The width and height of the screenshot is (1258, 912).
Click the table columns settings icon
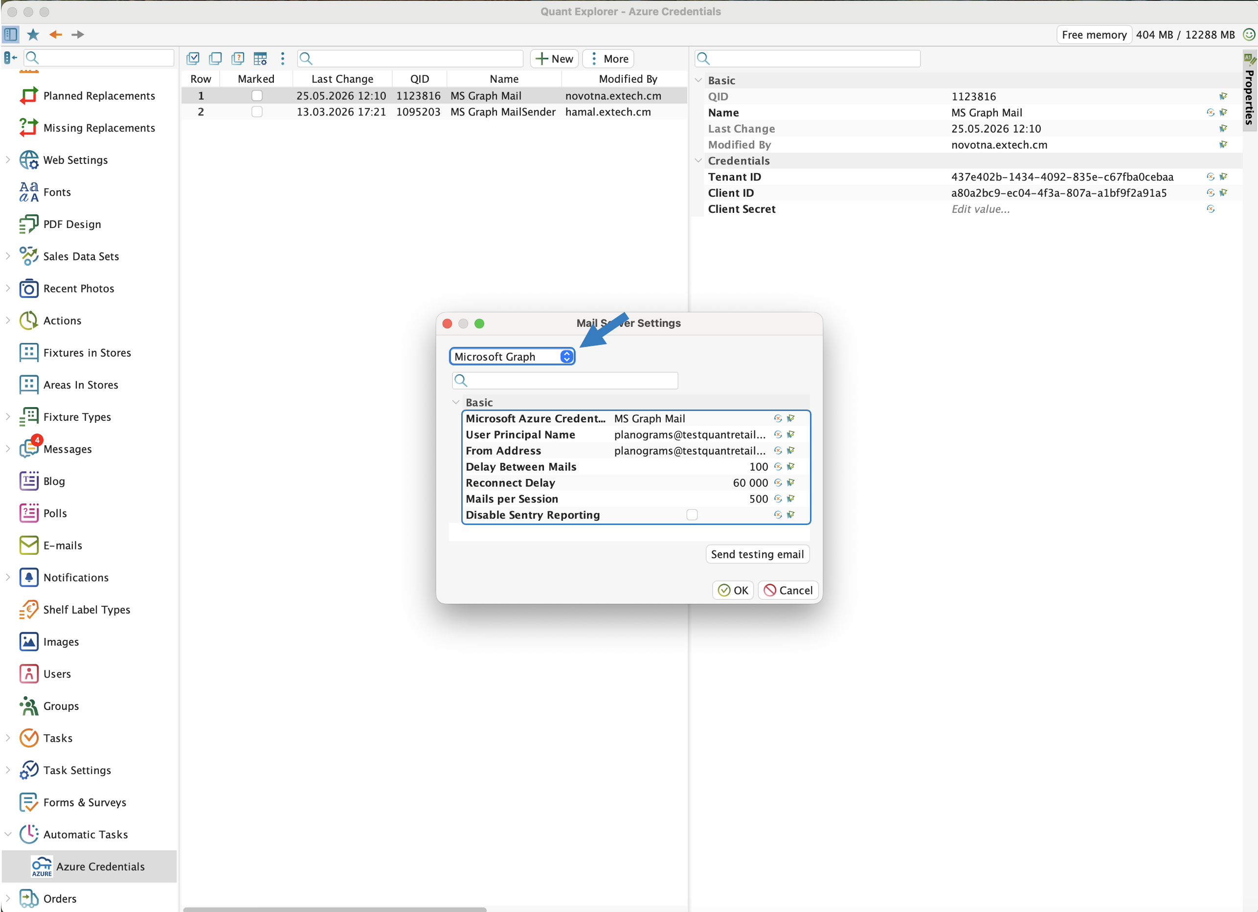[x=260, y=58]
